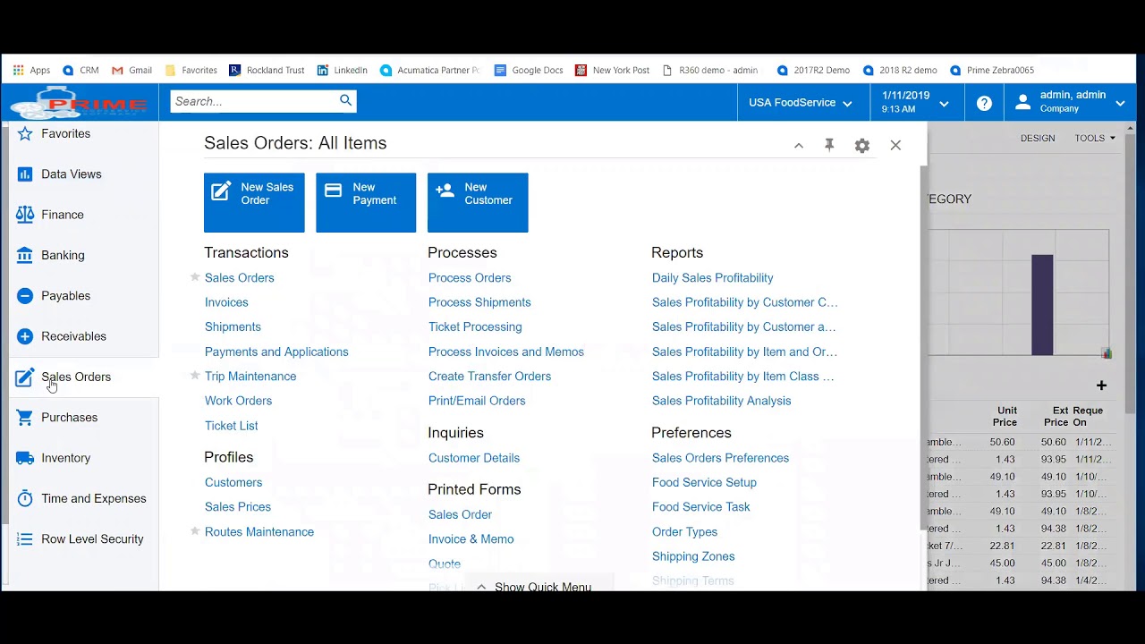Screen dimensions: 1145x644
Task: Open the Customer Details inquiry link
Action: (474, 458)
